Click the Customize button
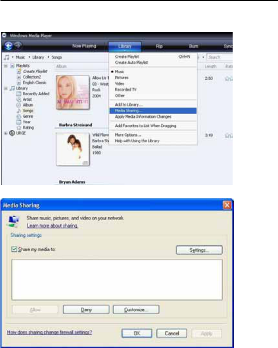 136,309
